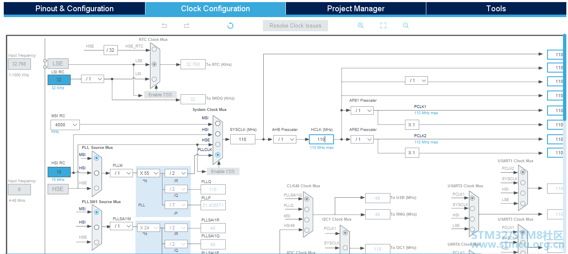Open LSI divider /1 dropdown

click(92, 78)
